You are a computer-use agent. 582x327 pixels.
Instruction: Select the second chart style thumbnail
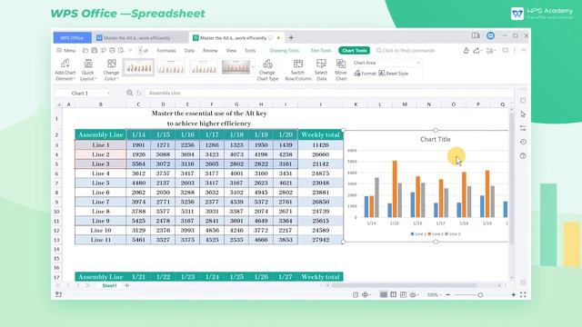coord(171,67)
